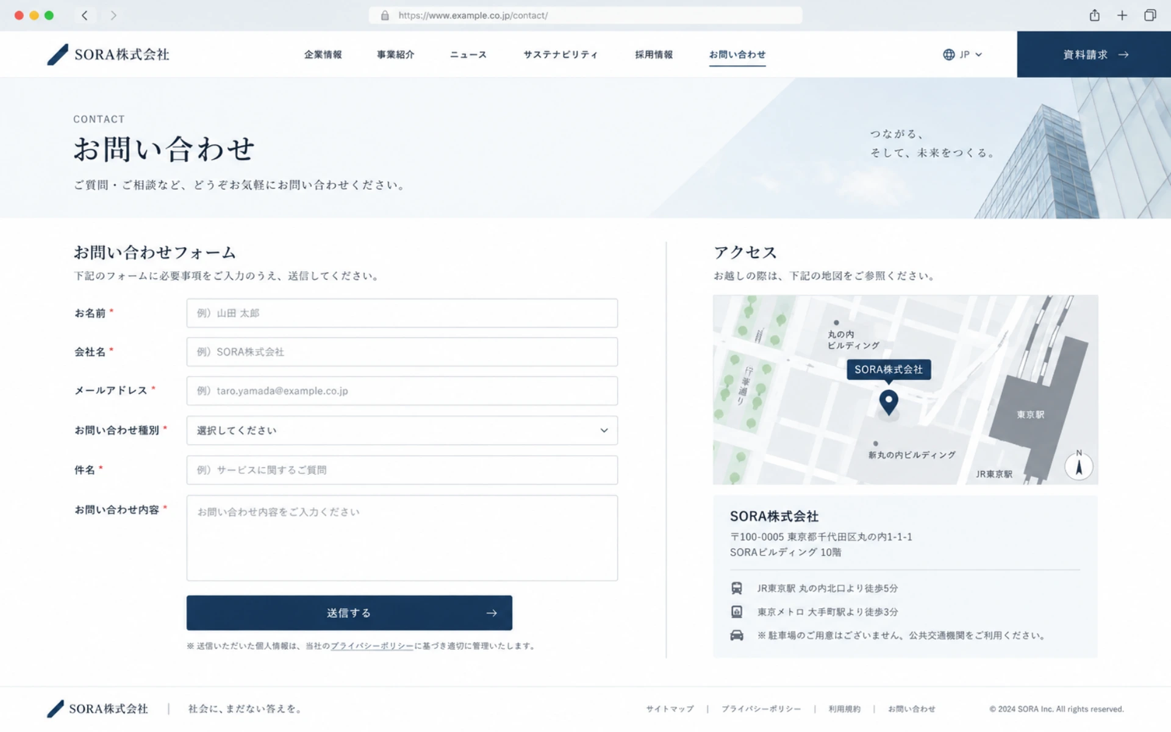
Task: Focus the メールアドレス input field
Action: tap(402, 391)
